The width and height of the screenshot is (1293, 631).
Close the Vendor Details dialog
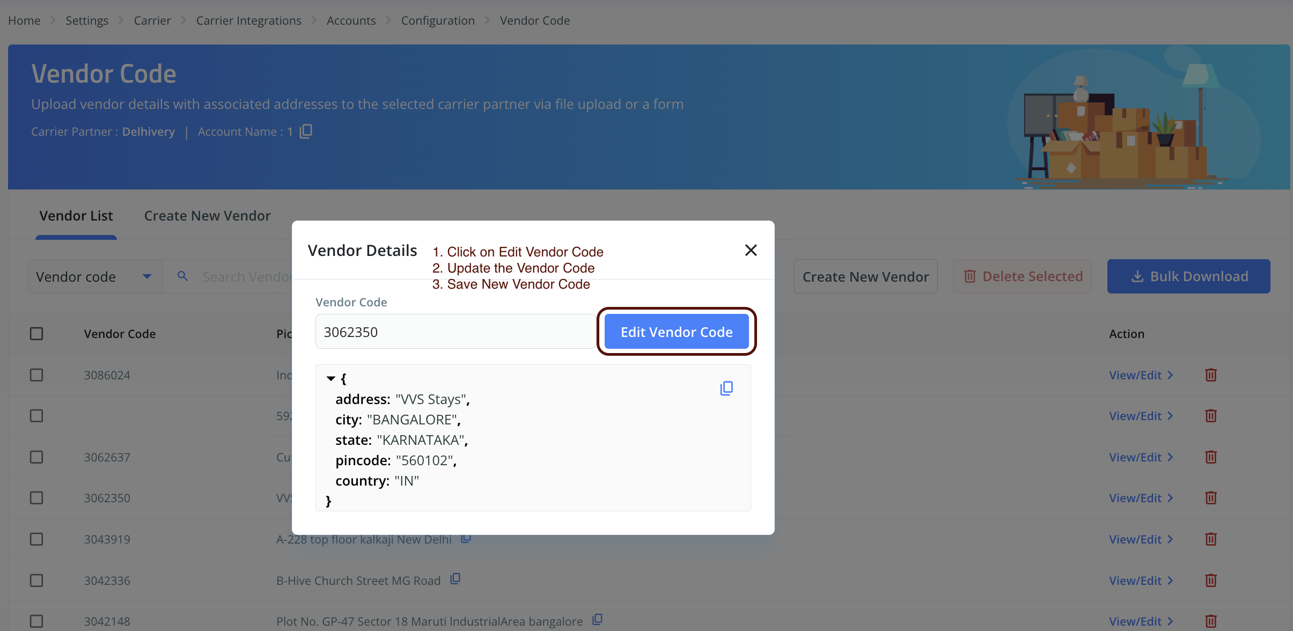pos(751,250)
